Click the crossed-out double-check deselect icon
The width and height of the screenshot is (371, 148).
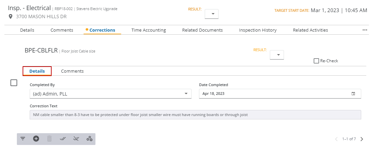pyautogui.click(x=76, y=139)
